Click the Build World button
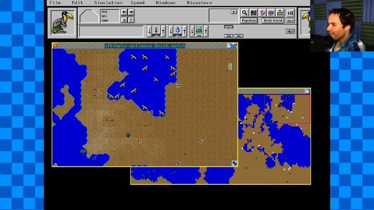Image resolution: width=374 pixels, height=210 pixels. pos(273,21)
